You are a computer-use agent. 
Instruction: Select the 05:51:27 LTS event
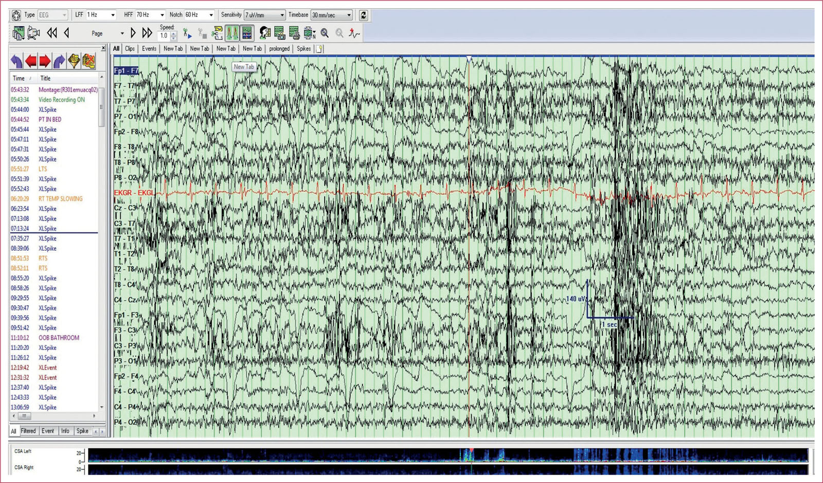(x=54, y=169)
